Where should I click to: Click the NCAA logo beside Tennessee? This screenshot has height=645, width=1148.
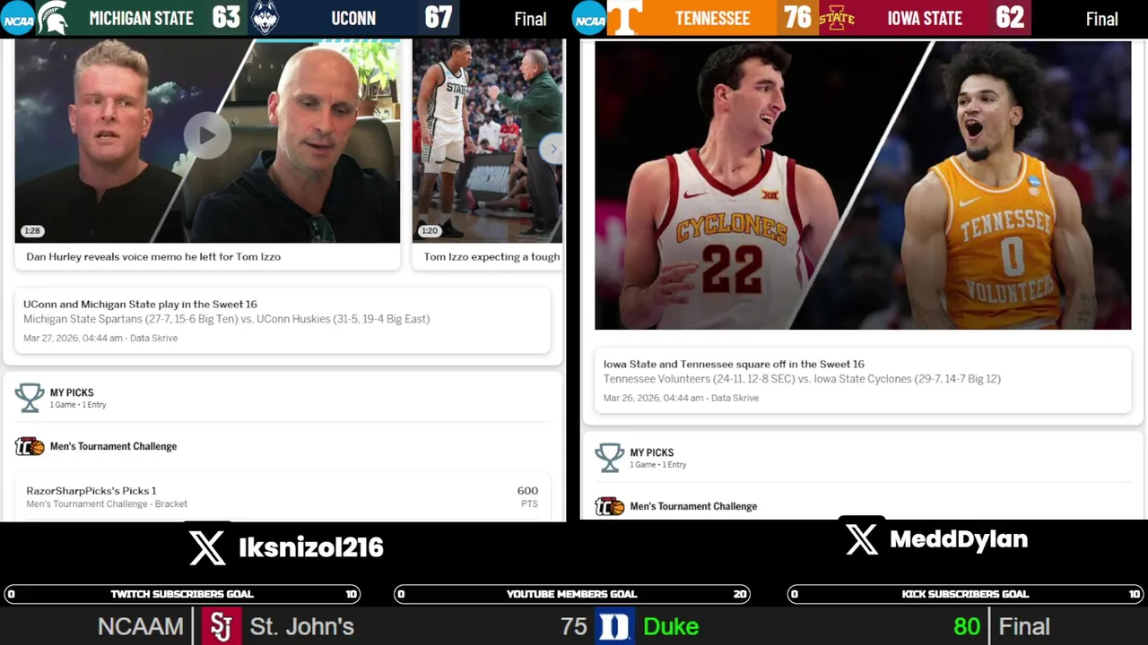point(589,18)
